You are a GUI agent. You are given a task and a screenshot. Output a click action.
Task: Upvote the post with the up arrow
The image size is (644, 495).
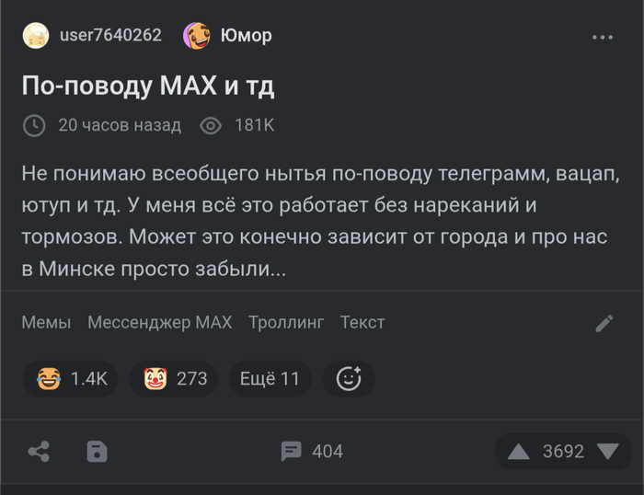coord(519,451)
